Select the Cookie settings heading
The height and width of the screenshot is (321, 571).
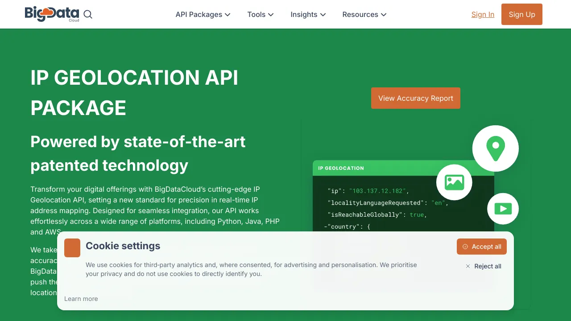pos(123,246)
